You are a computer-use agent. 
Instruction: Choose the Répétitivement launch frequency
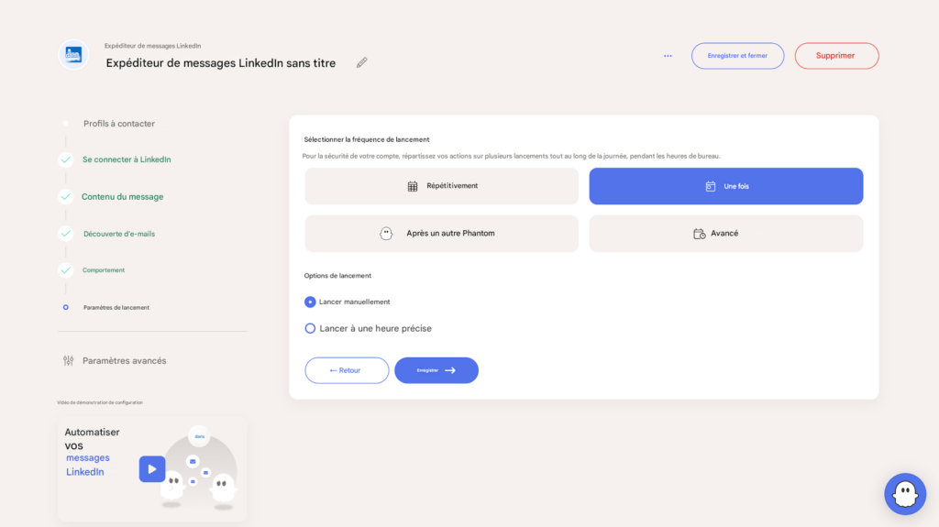442,186
